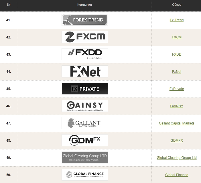Open the FxPrivate review link
The image size is (201, 183).
(176, 89)
